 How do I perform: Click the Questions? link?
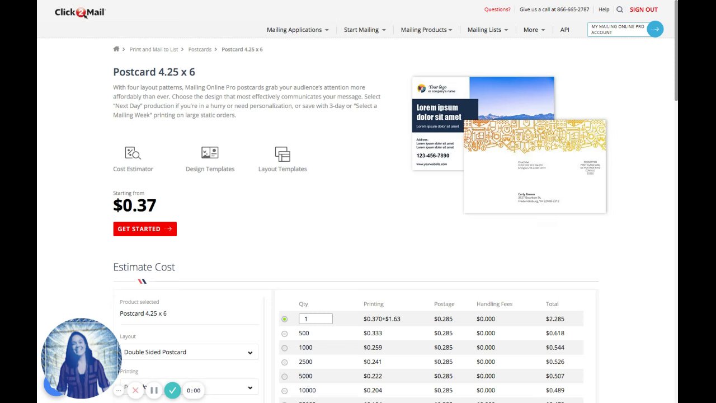coord(497,10)
